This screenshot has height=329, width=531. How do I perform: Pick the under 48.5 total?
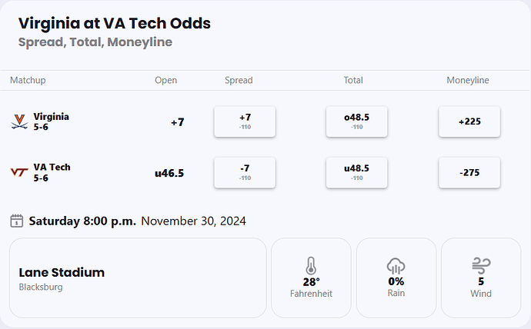click(356, 173)
